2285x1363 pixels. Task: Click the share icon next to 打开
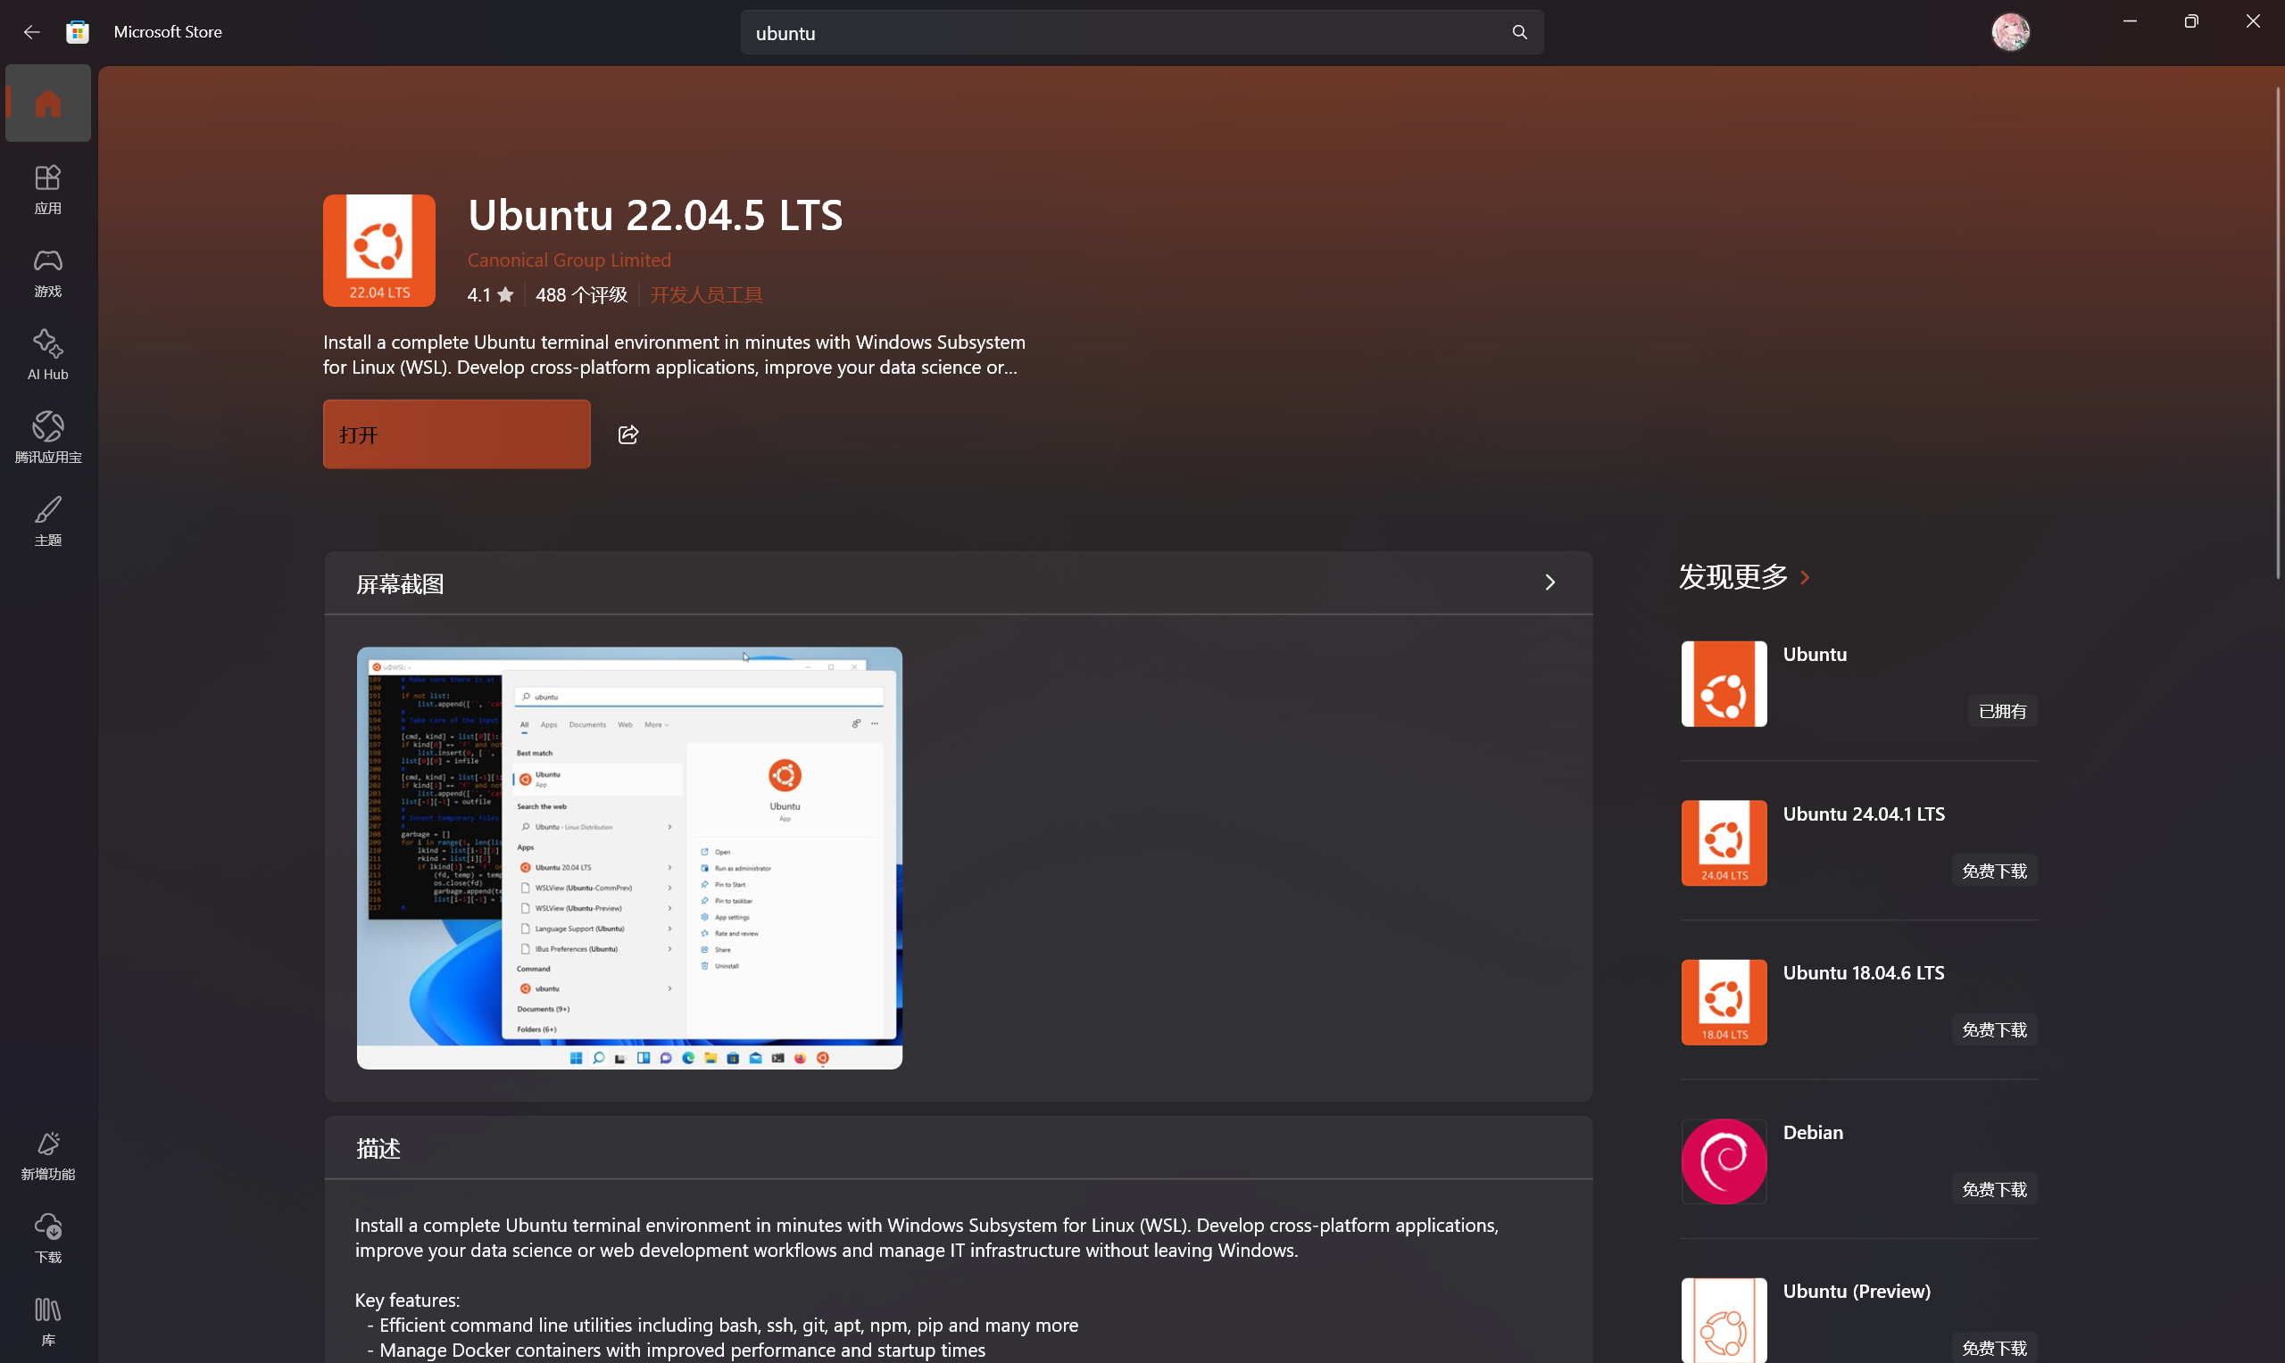pos(627,434)
